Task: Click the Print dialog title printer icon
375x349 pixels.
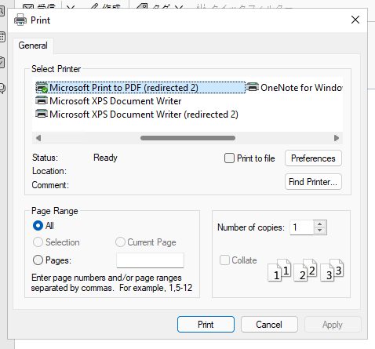Action: (x=20, y=20)
